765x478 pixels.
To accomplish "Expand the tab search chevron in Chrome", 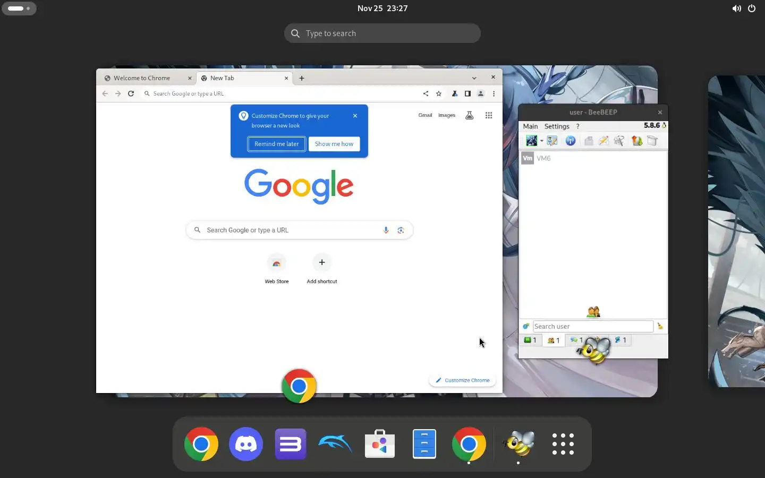I will [x=474, y=78].
